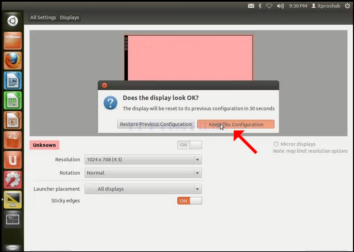Open System Settings wrench-and-gear icon
This screenshot has height=252, width=354.
(13, 180)
